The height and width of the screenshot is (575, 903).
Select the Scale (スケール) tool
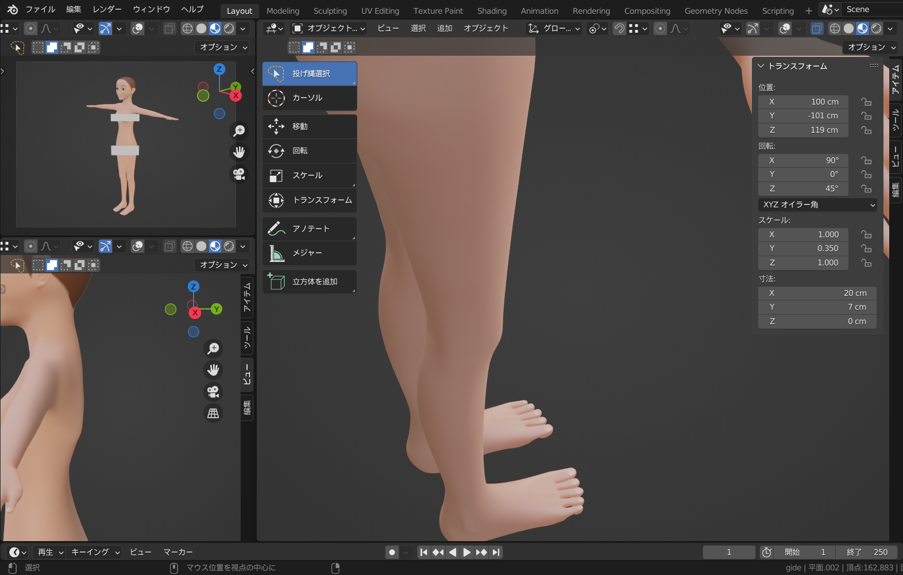pos(309,176)
